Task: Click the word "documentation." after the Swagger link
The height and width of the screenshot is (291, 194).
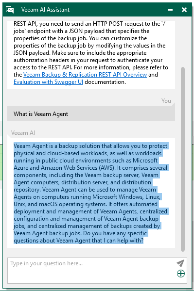Action: point(106,82)
